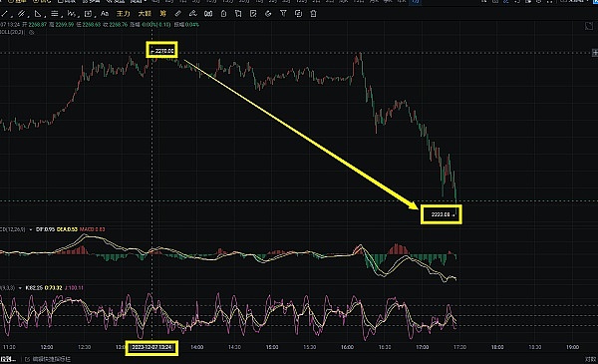Toggle lock drawings padlock icon
Viewport: 598px width, 364px height.
pyautogui.click(x=223, y=14)
